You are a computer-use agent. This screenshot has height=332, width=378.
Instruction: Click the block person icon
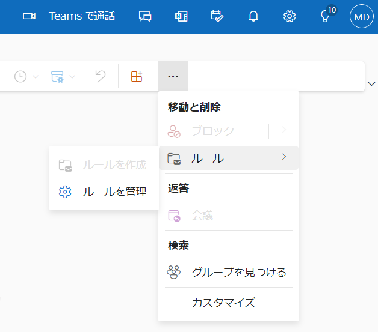pyautogui.click(x=174, y=131)
